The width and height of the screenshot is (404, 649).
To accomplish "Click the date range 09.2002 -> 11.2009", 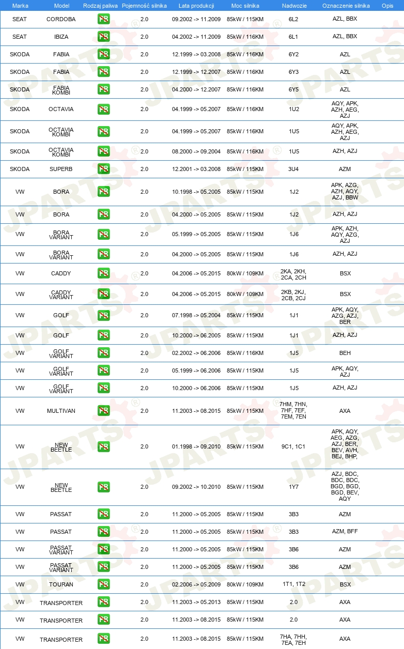I will [x=196, y=19].
